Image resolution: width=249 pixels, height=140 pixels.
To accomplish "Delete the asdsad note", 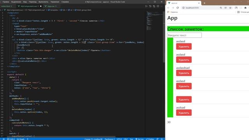I will (x=184, y=113).
